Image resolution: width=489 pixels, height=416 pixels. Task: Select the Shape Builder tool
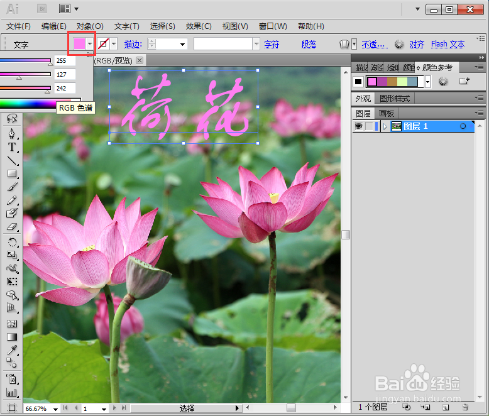pos(12,295)
